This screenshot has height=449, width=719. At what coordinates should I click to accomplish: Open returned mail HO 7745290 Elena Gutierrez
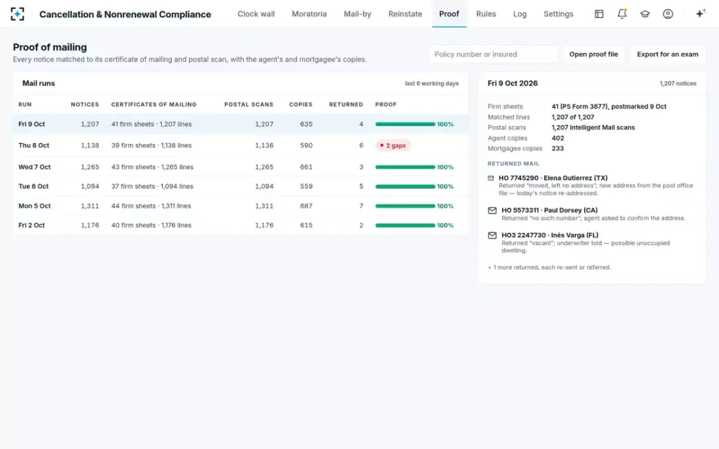pos(591,186)
